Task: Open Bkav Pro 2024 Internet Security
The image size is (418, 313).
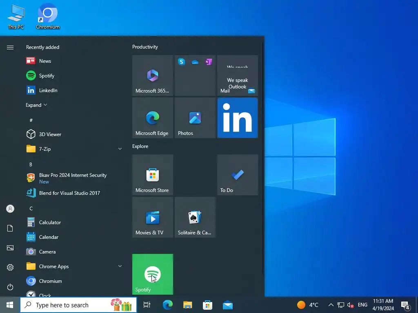Action: [x=74, y=178]
